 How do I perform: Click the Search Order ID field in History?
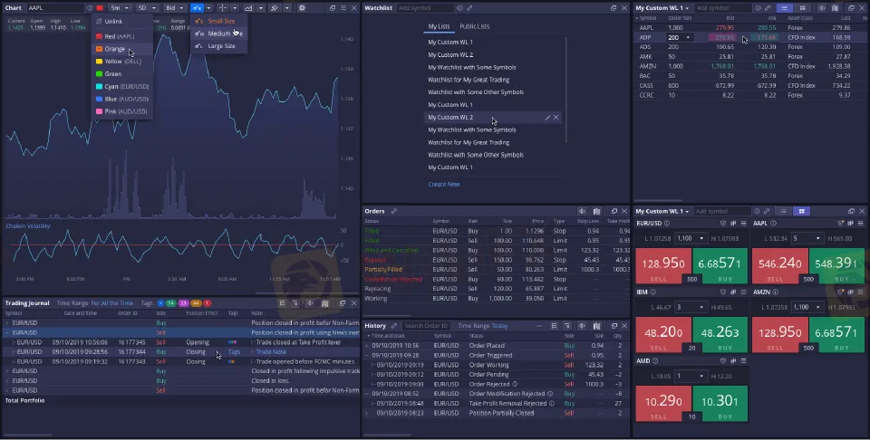point(425,325)
